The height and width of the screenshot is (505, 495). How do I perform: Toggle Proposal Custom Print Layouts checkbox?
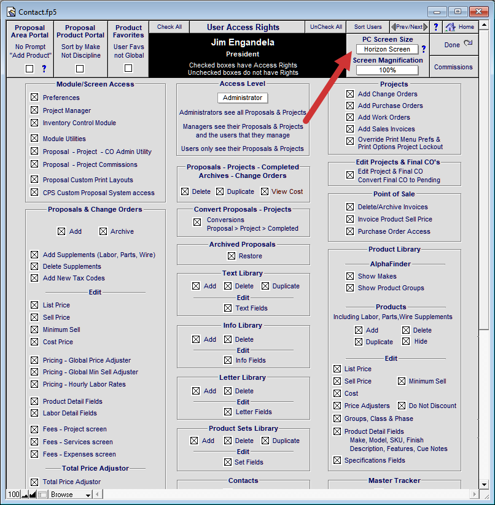pyautogui.click(x=34, y=179)
